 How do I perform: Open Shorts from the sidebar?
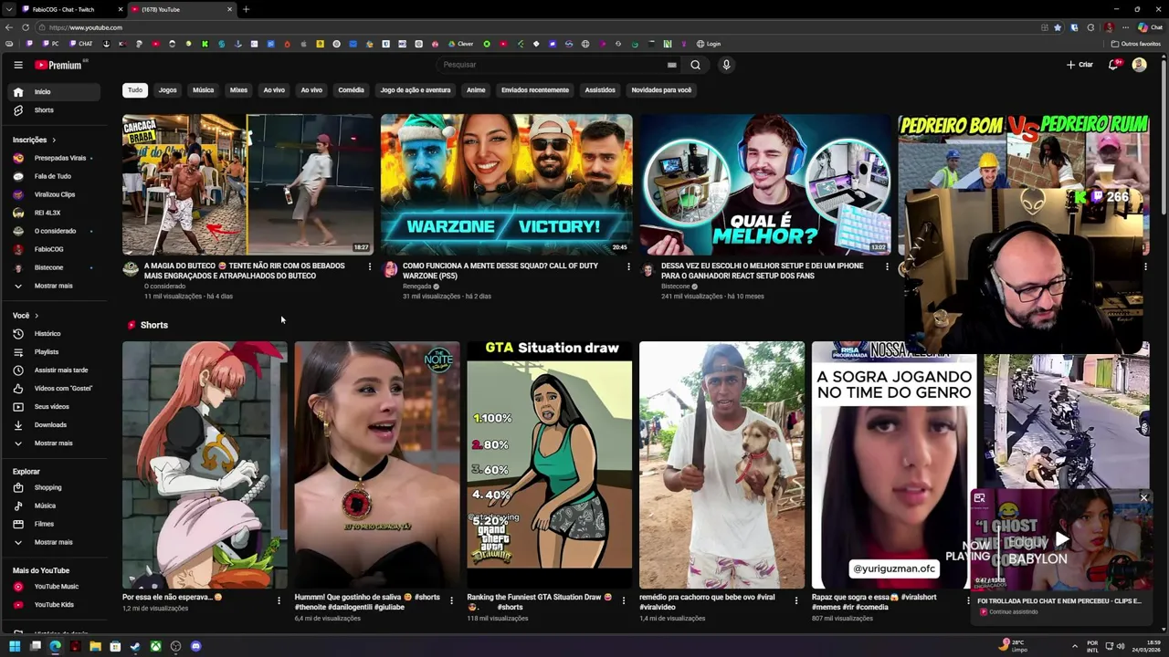54,110
